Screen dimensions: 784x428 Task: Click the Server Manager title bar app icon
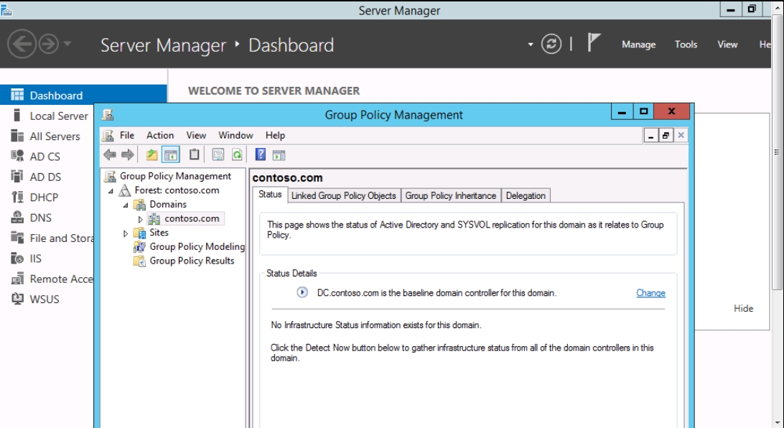click(x=6, y=10)
